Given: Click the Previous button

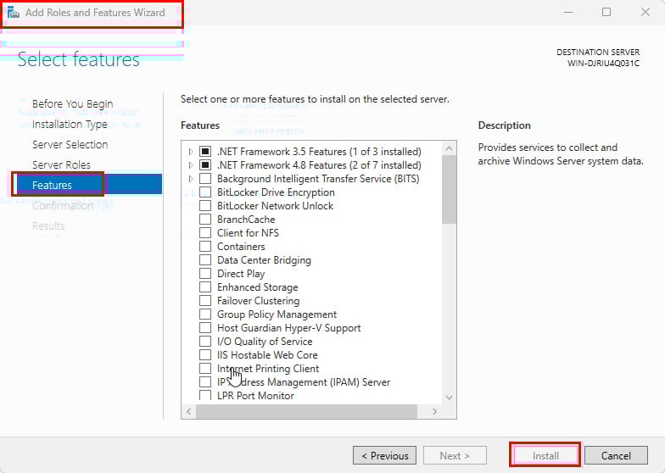Looking at the screenshot, I should 384,455.
